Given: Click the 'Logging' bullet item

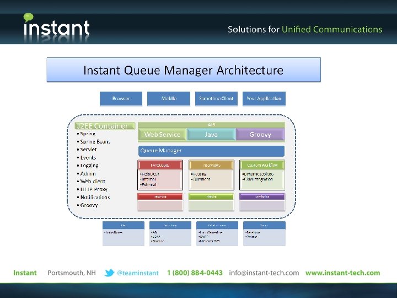Looking at the screenshot, I should (88, 166).
